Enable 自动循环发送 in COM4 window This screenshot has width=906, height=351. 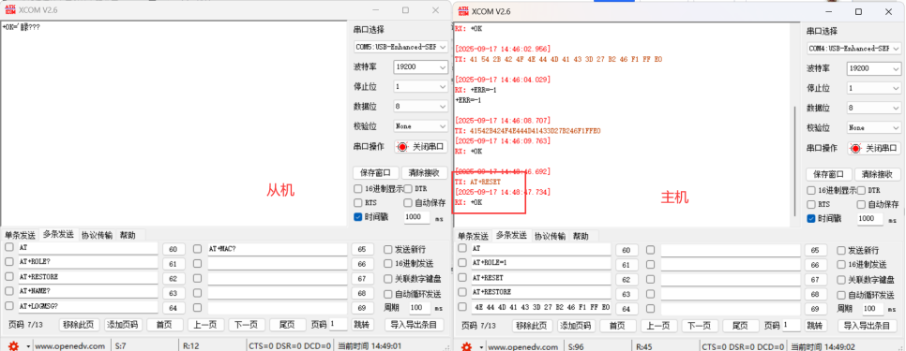pos(841,295)
